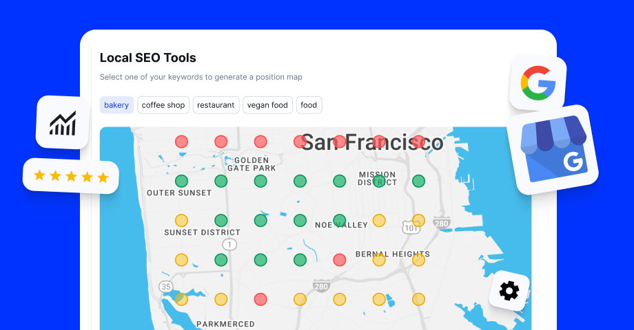Image resolution: width=634 pixels, height=330 pixels.
Task: Click the yellow dot near route 35 shield
Action: click(181, 299)
